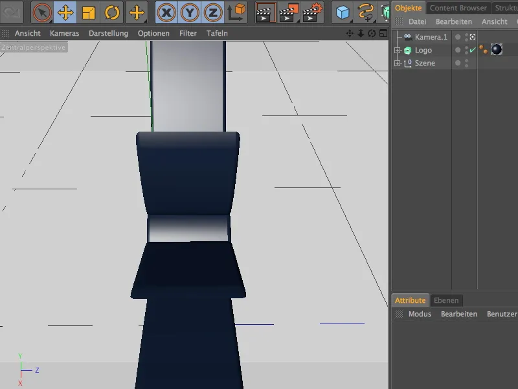Open the last-used tool plus icon
The image size is (518, 389).
point(137,12)
